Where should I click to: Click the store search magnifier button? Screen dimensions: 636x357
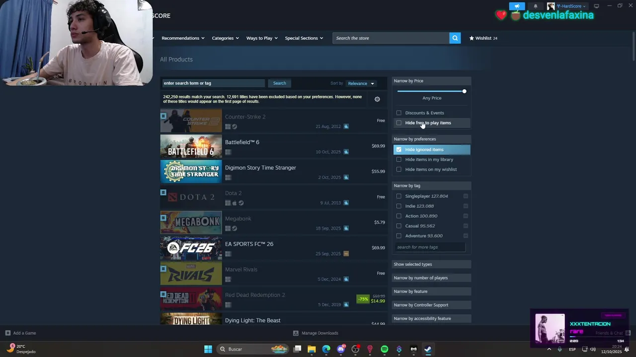pos(455,38)
